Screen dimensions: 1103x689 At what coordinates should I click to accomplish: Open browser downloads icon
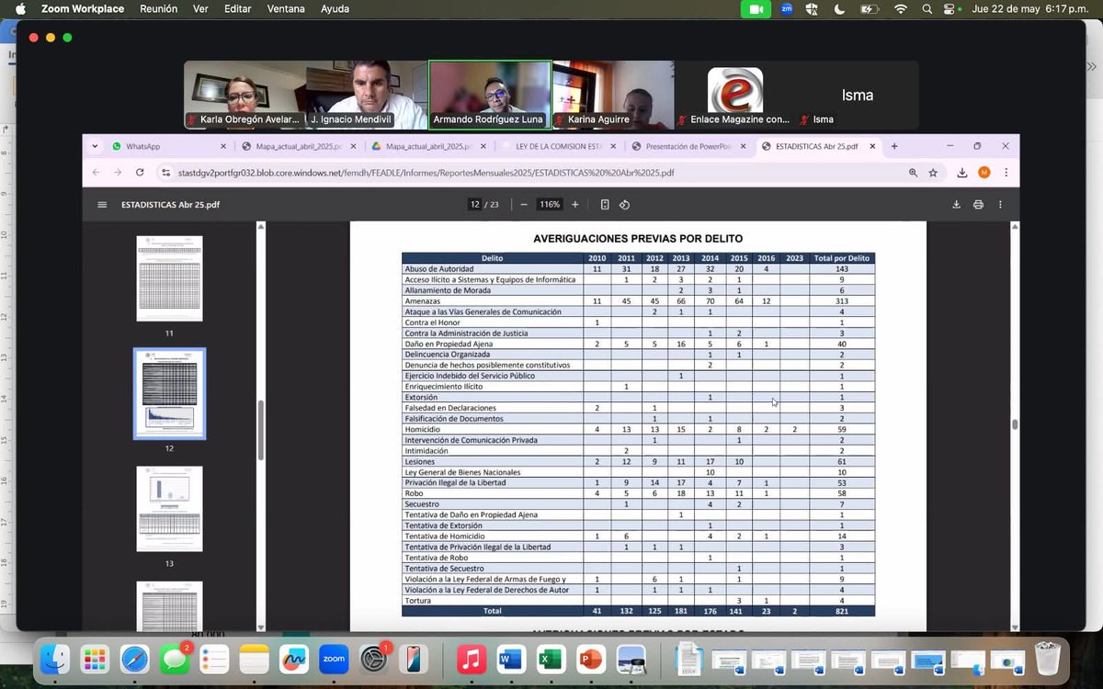click(961, 173)
